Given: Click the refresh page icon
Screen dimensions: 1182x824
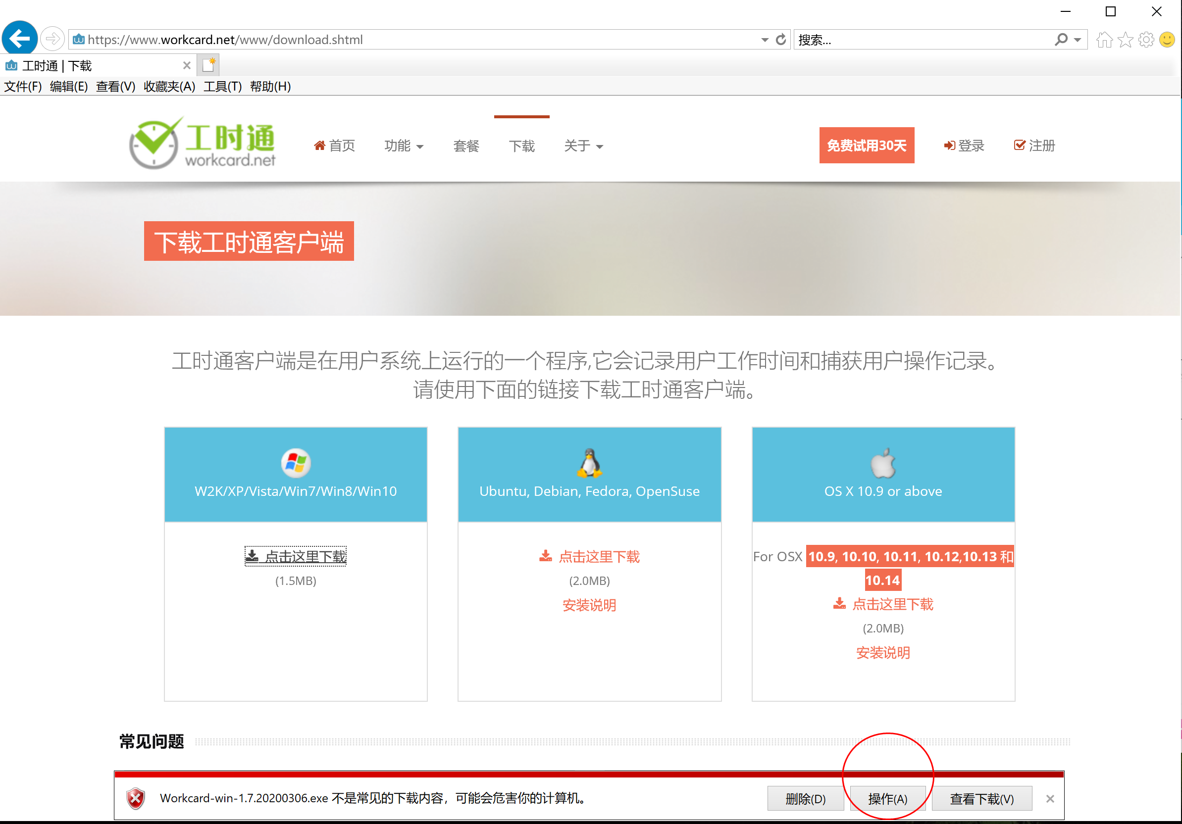Looking at the screenshot, I should click(780, 40).
